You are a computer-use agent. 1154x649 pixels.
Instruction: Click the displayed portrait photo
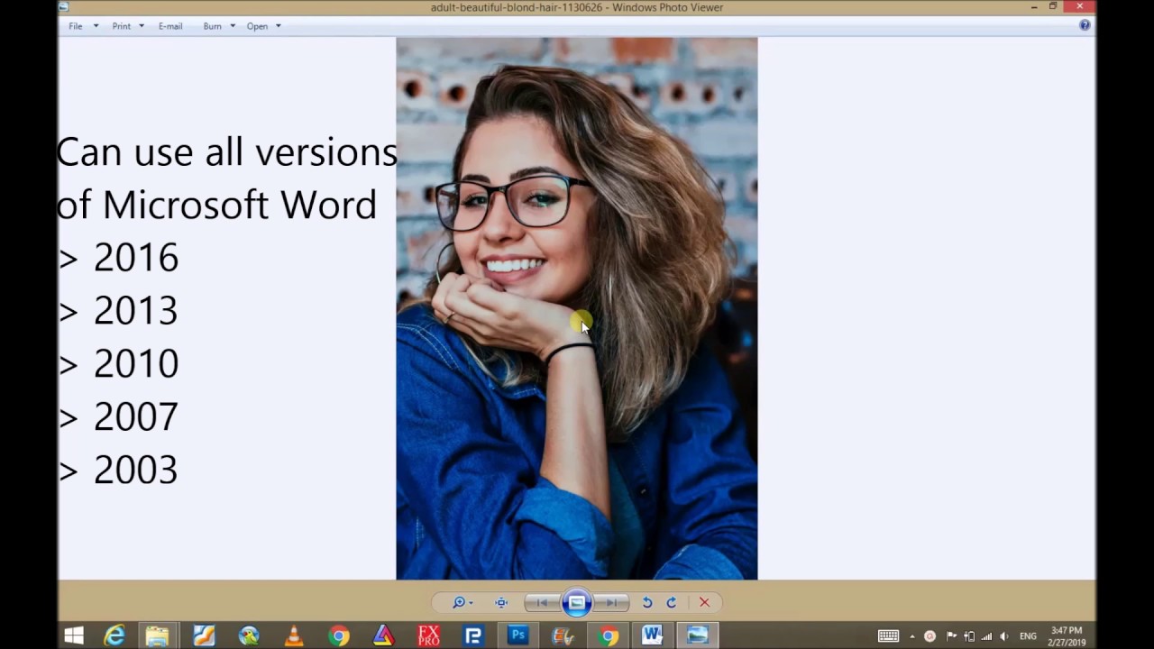click(577, 308)
